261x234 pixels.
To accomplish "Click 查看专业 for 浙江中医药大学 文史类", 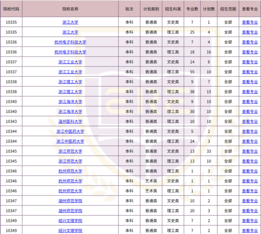I will [250, 131].
